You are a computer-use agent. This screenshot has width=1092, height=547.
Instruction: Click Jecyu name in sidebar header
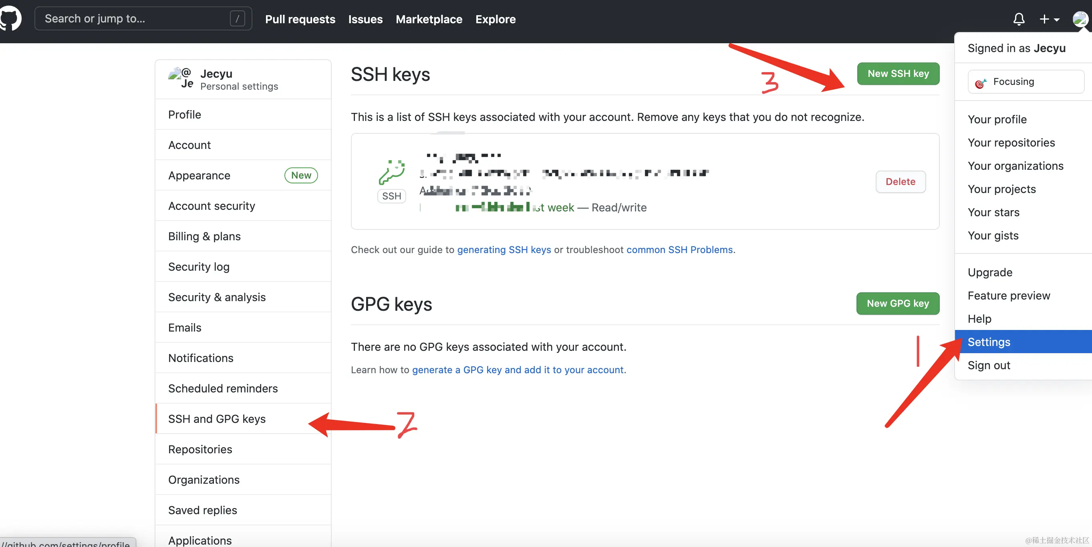(x=216, y=74)
